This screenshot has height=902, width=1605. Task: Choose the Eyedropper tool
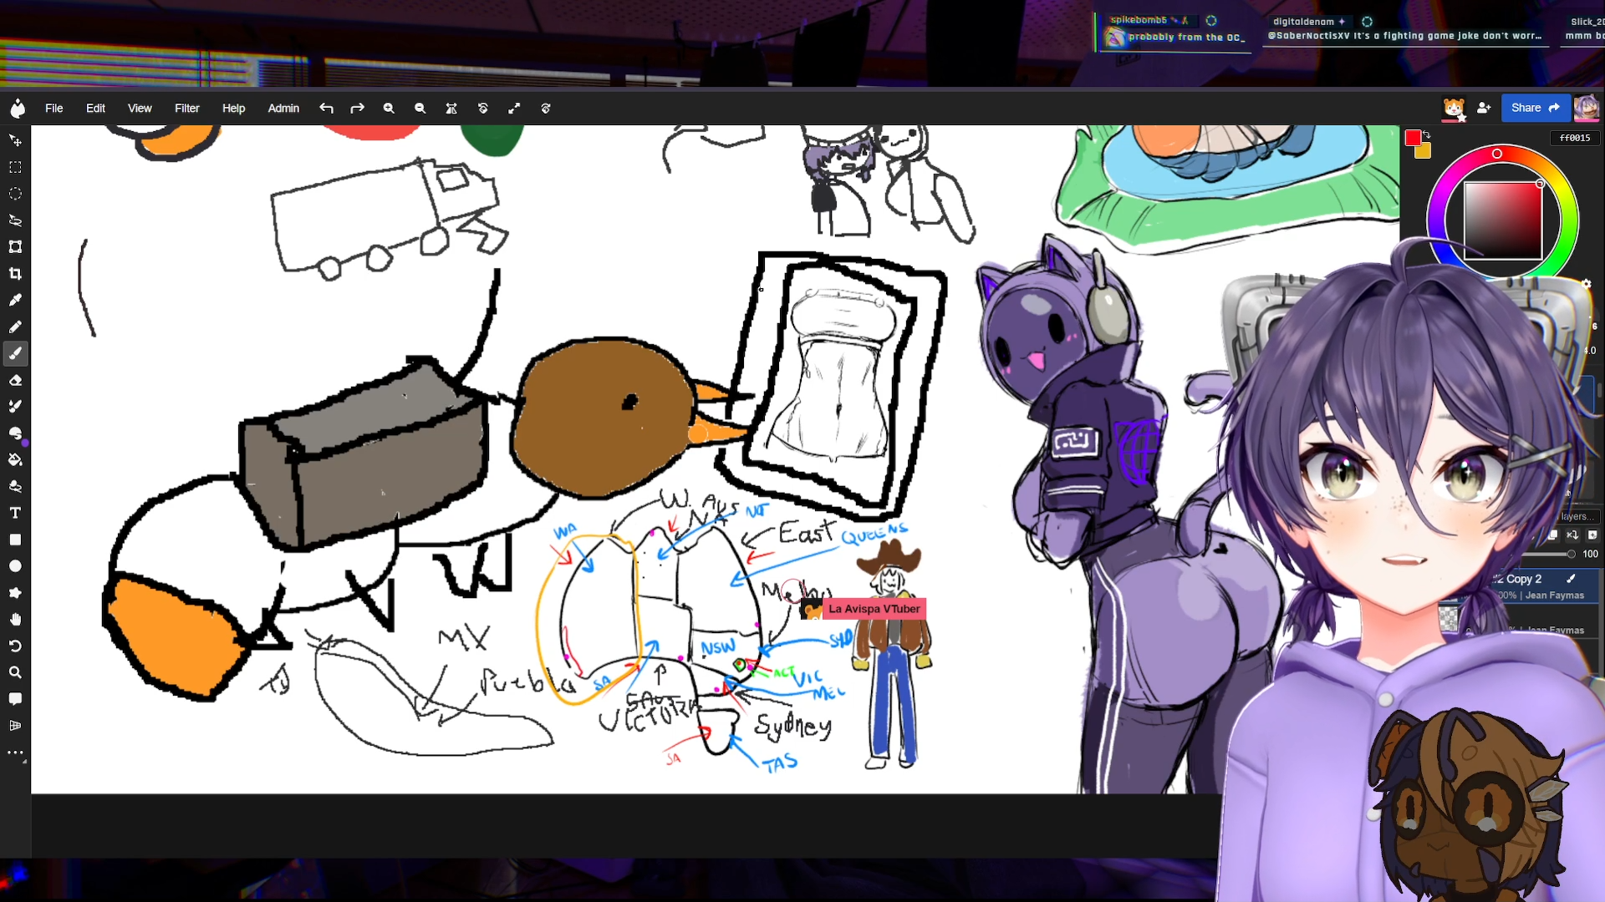point(15,300)
